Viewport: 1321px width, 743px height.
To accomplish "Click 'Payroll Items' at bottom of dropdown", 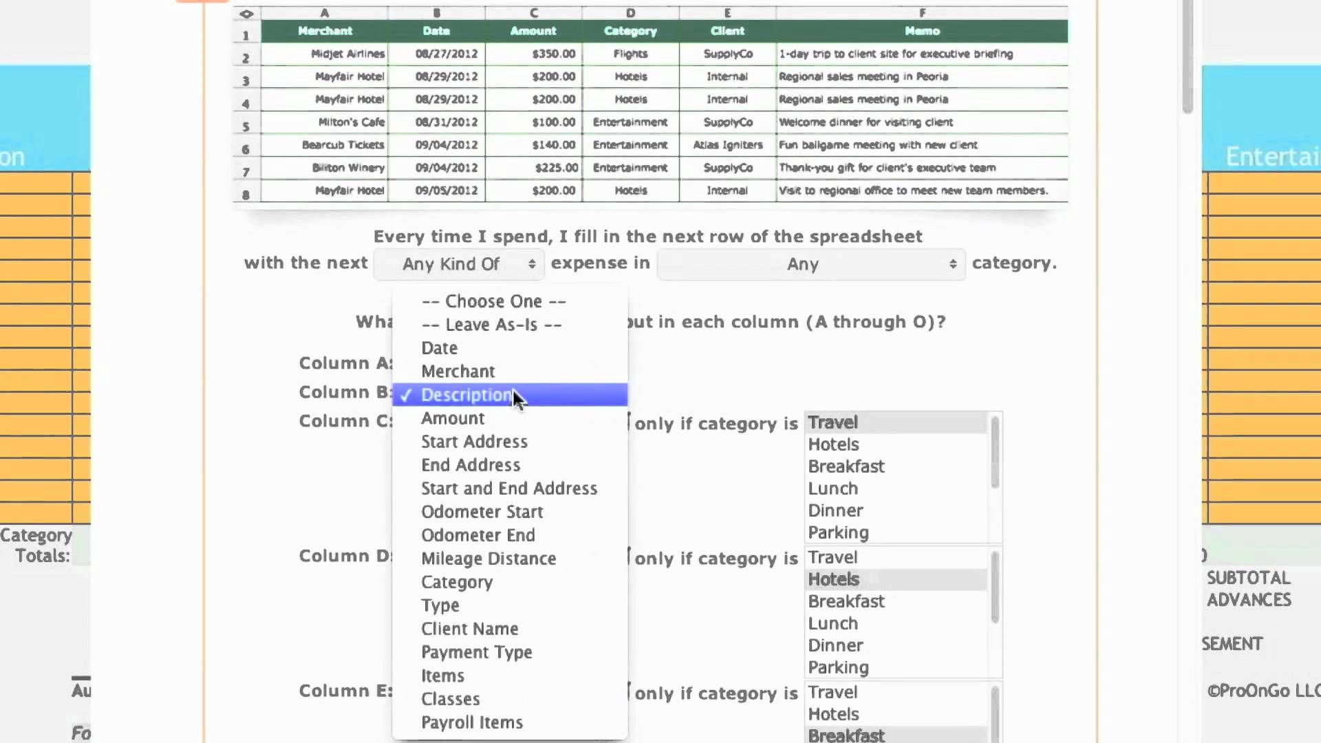I will point(472,722).
